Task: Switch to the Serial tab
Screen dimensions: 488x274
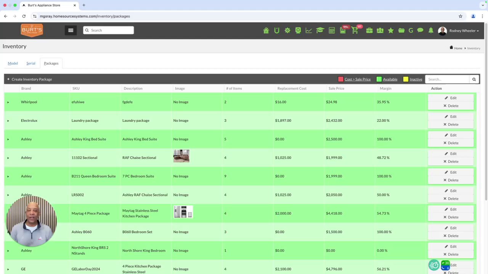Action: 31,63
